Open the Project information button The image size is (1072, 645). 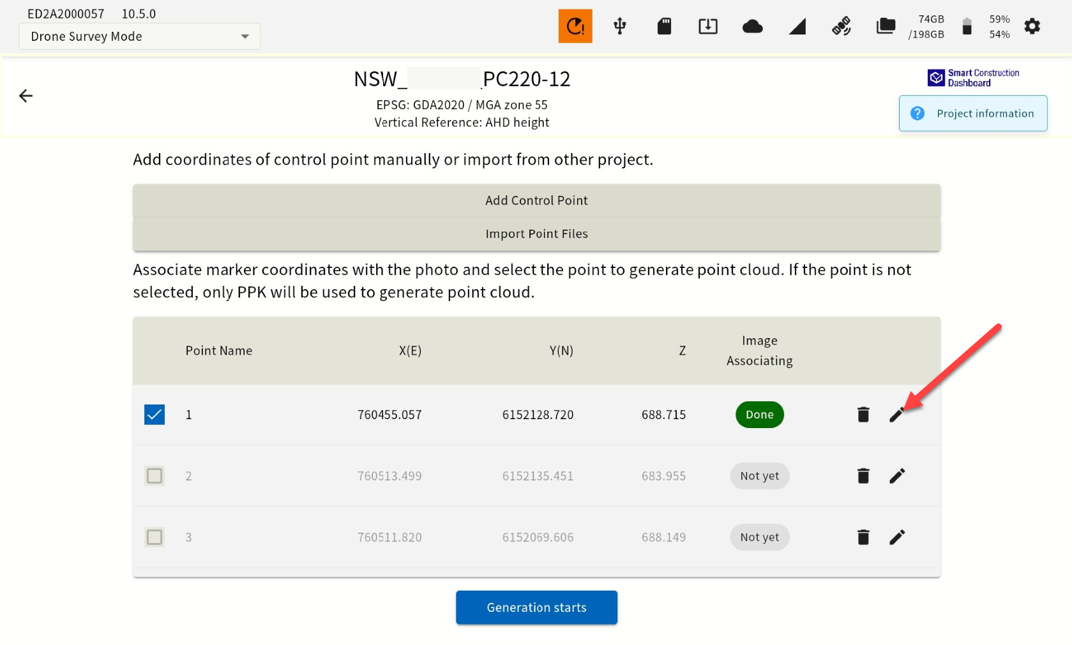(x=973, y=114)
